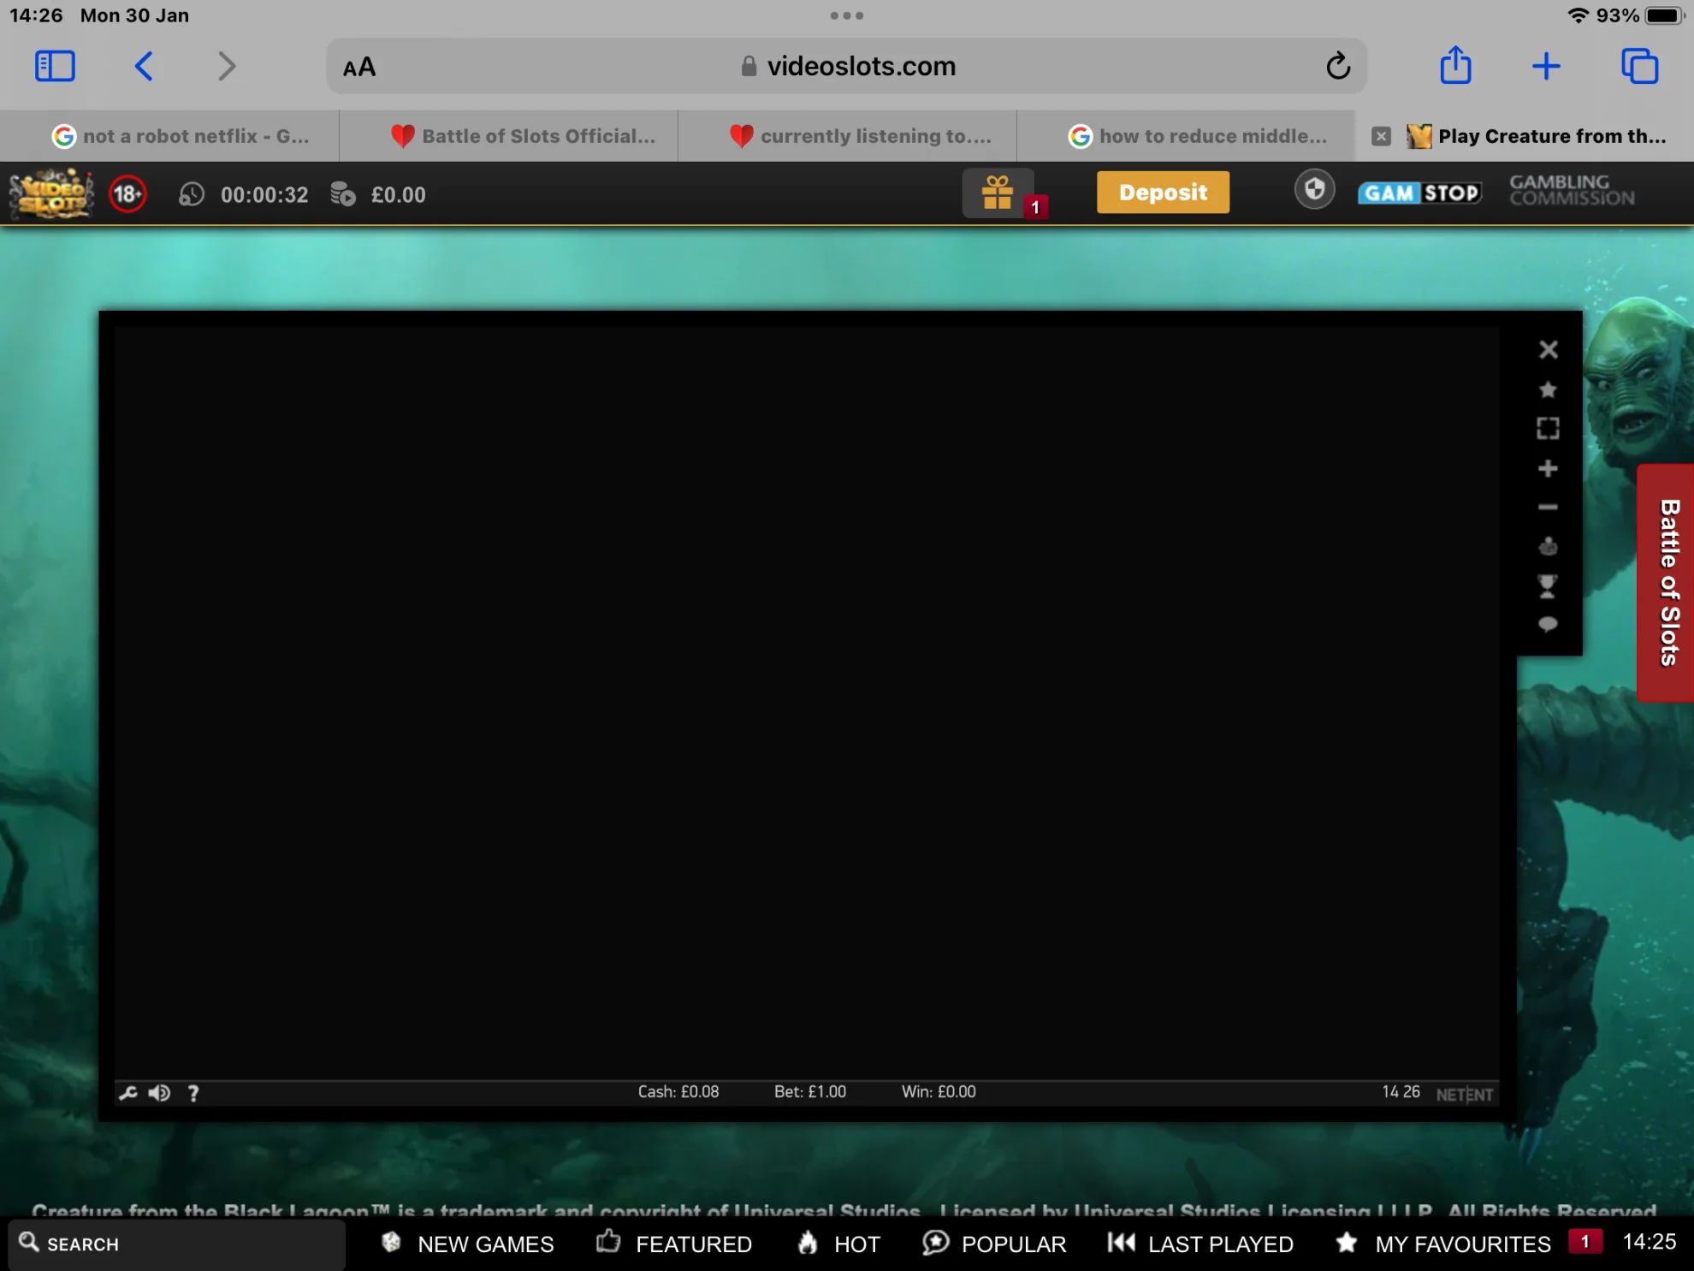Screen dimensions: 1694x1271
Task: Click the money bag icon in the game sidebar
Action: coord(1548,546)
